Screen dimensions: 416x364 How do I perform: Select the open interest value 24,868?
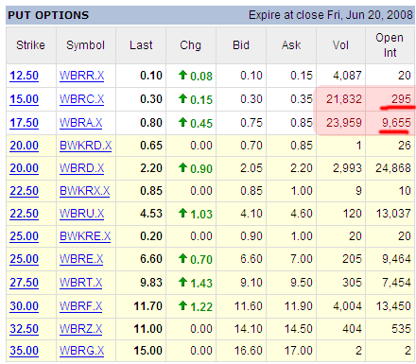pyautogui.click(x=393, y=168)
